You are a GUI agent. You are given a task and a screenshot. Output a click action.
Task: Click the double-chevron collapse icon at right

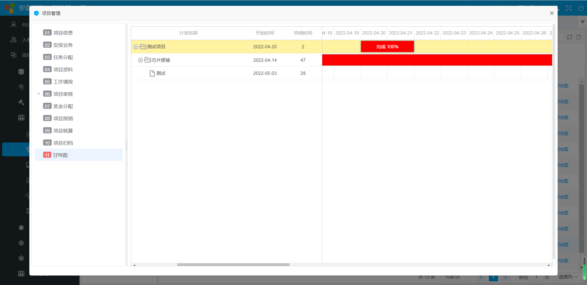[x=583, y=21]
